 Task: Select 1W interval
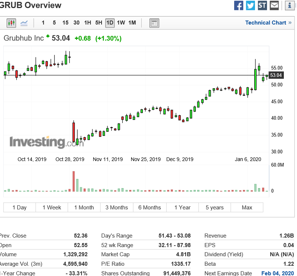[121, 23]
